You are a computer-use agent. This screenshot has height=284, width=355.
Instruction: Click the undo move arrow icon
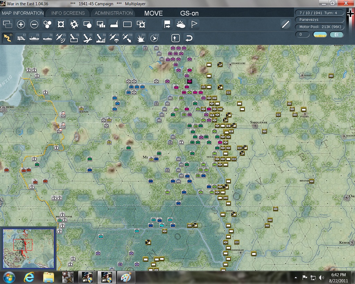[189, 38]
